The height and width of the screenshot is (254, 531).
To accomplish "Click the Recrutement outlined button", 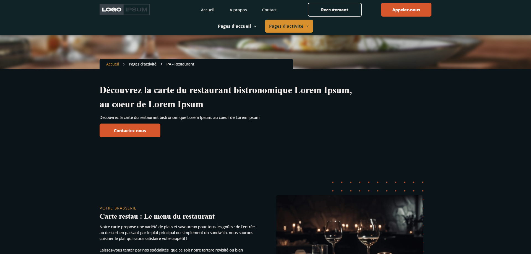I will [335, 10].
